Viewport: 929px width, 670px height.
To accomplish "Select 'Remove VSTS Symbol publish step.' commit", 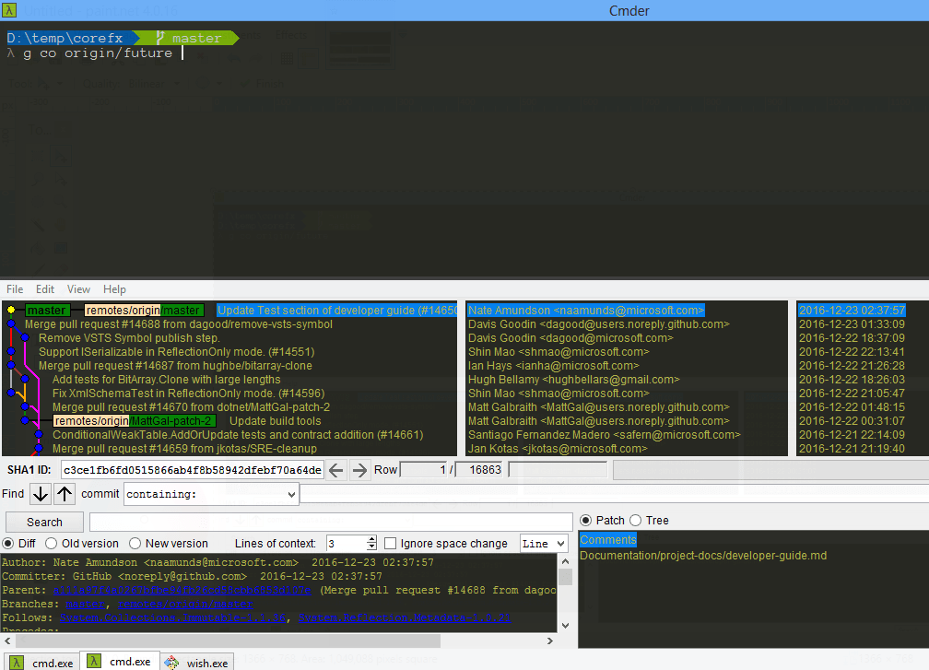I will coord(129,337).
